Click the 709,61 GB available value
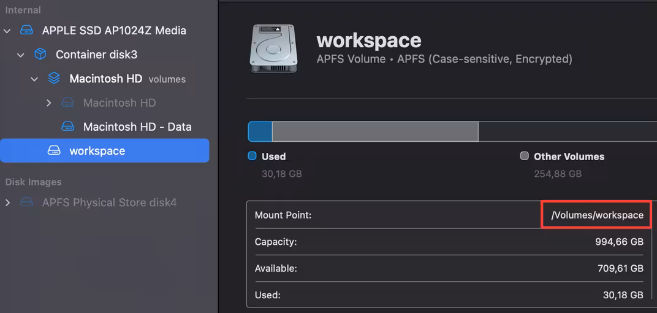The height and width of the screenshot is (313, 657). pyautogui.click(x=621, y=269)
